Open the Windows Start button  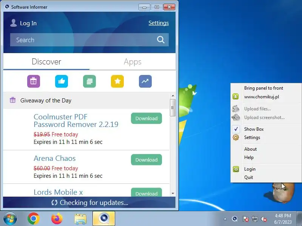[10, 219]
